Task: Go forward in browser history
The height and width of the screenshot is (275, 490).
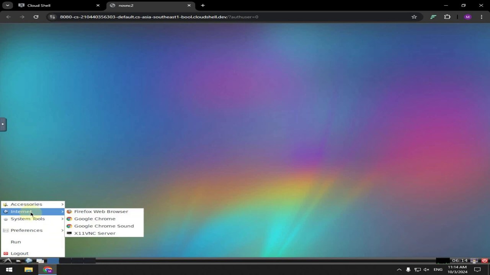Action: 22,17
